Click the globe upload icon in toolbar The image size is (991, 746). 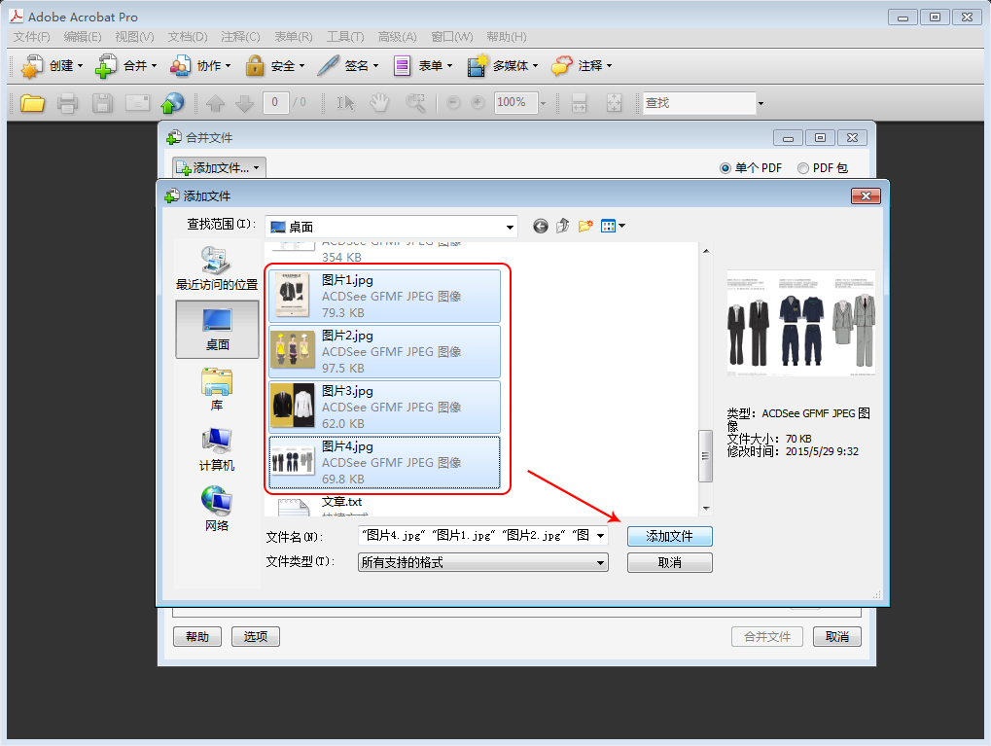172,102
